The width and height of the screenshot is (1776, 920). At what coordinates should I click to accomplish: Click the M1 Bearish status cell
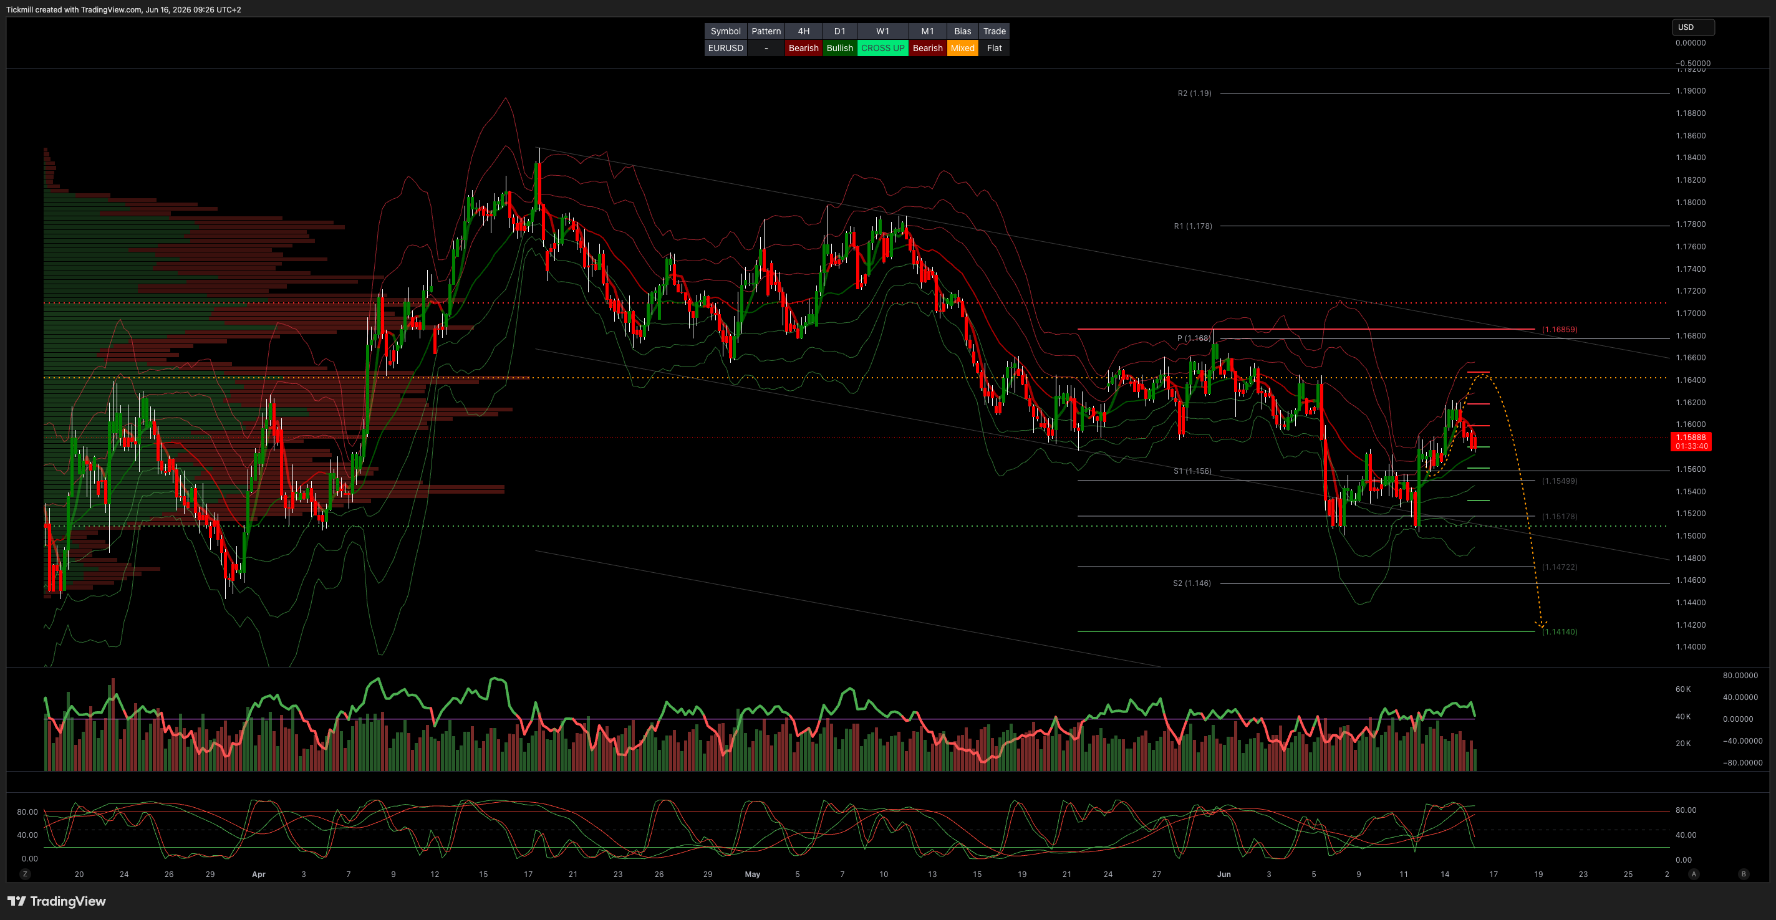pyautogui.click(x=927, y=48)
